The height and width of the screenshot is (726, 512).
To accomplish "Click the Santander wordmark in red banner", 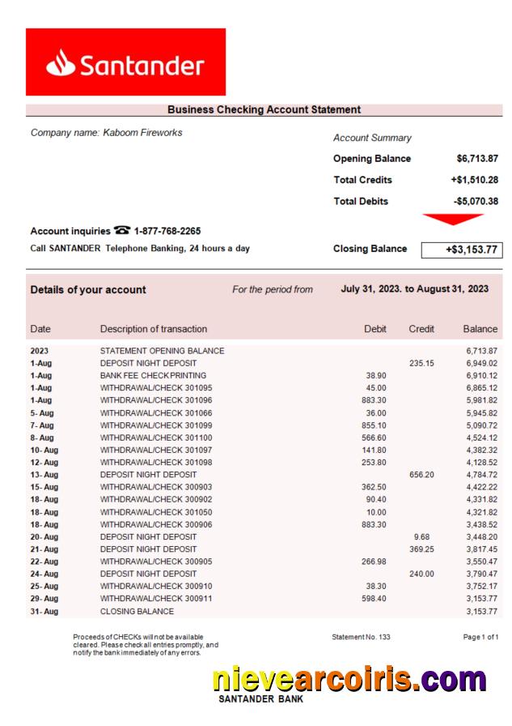I will pos(142,64).
